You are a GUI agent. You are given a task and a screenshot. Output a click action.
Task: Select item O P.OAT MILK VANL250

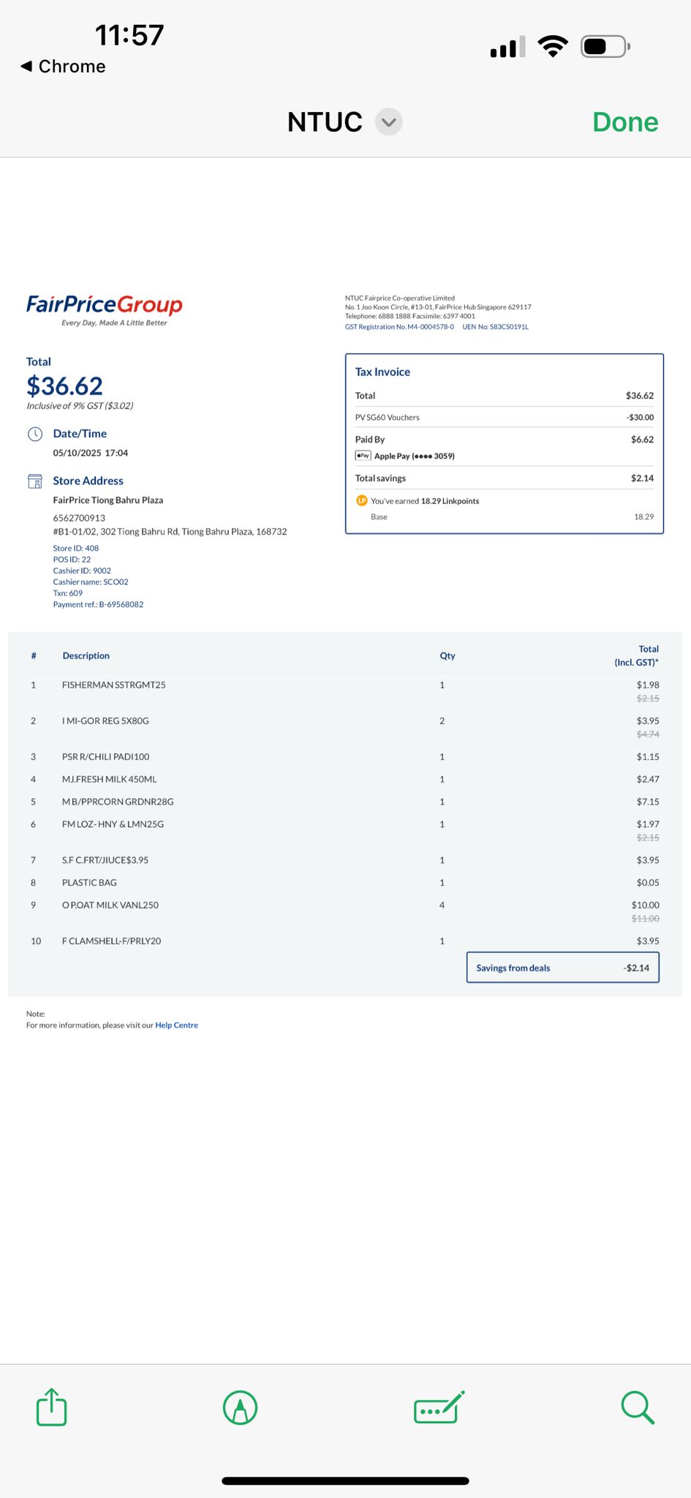[110, 906]
